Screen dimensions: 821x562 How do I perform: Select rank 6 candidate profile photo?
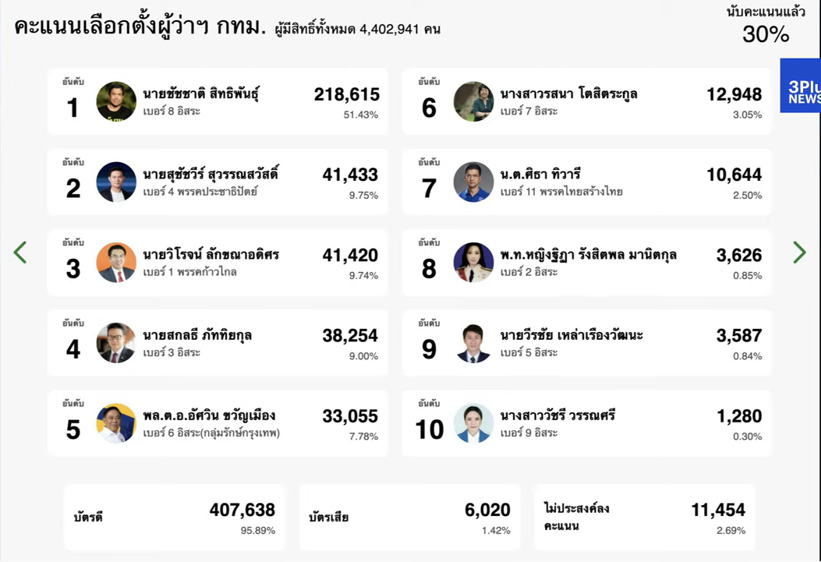click(473, 101)
